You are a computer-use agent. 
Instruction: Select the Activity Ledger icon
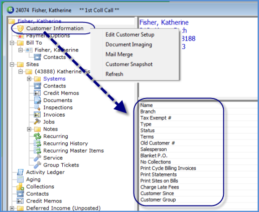point(20,172)
